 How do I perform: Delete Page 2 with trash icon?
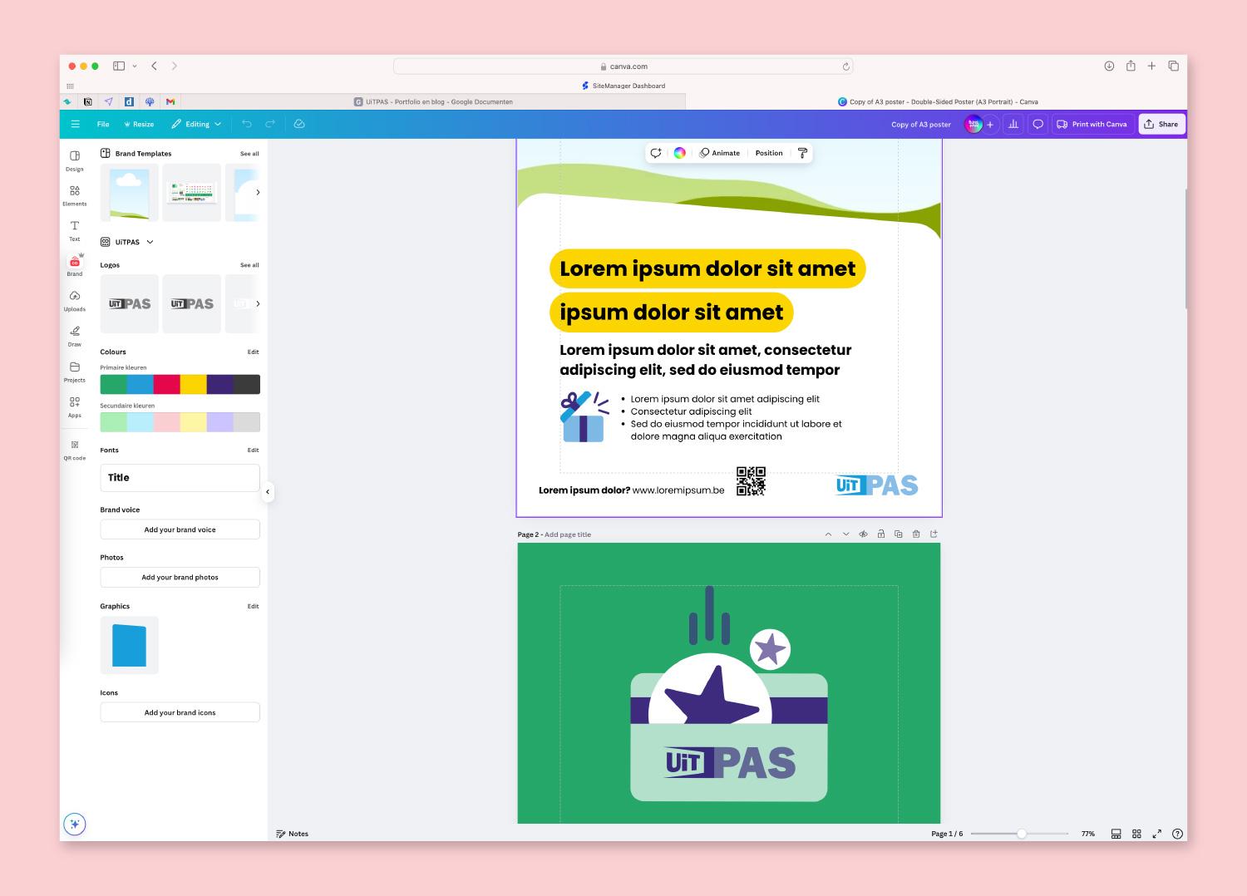click(x=916, y=534)
